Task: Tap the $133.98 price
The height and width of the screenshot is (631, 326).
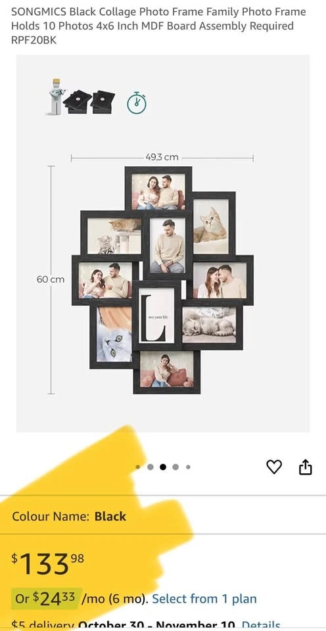Action: point(48,563)
